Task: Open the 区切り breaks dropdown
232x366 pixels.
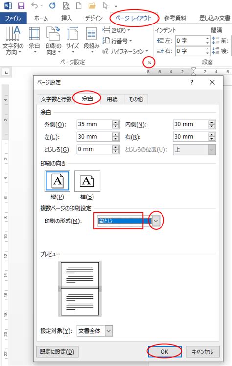Action: click(116, 30)
